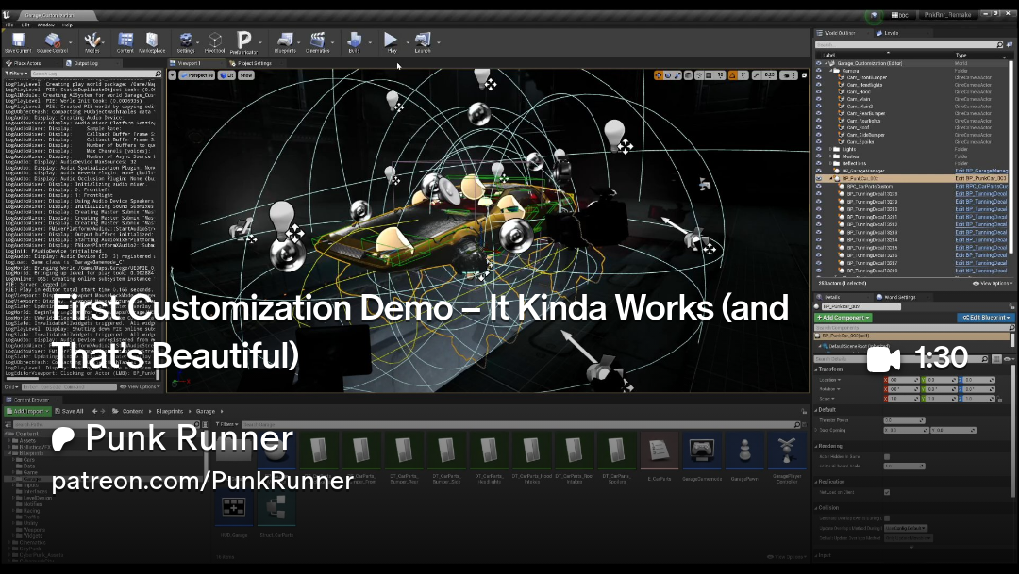Open the viewport options dropdown arrow

[x=173, y=75]
